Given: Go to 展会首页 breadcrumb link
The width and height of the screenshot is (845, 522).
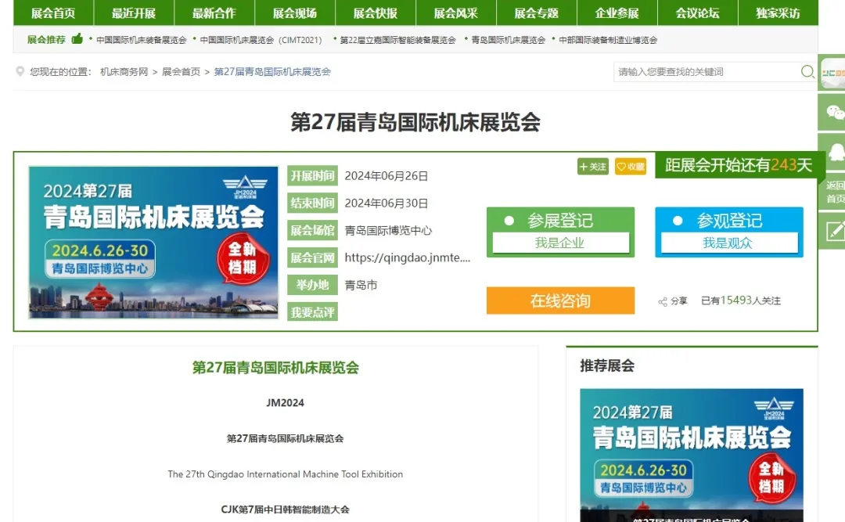Looking at the screenshot, I should point(181,72).
